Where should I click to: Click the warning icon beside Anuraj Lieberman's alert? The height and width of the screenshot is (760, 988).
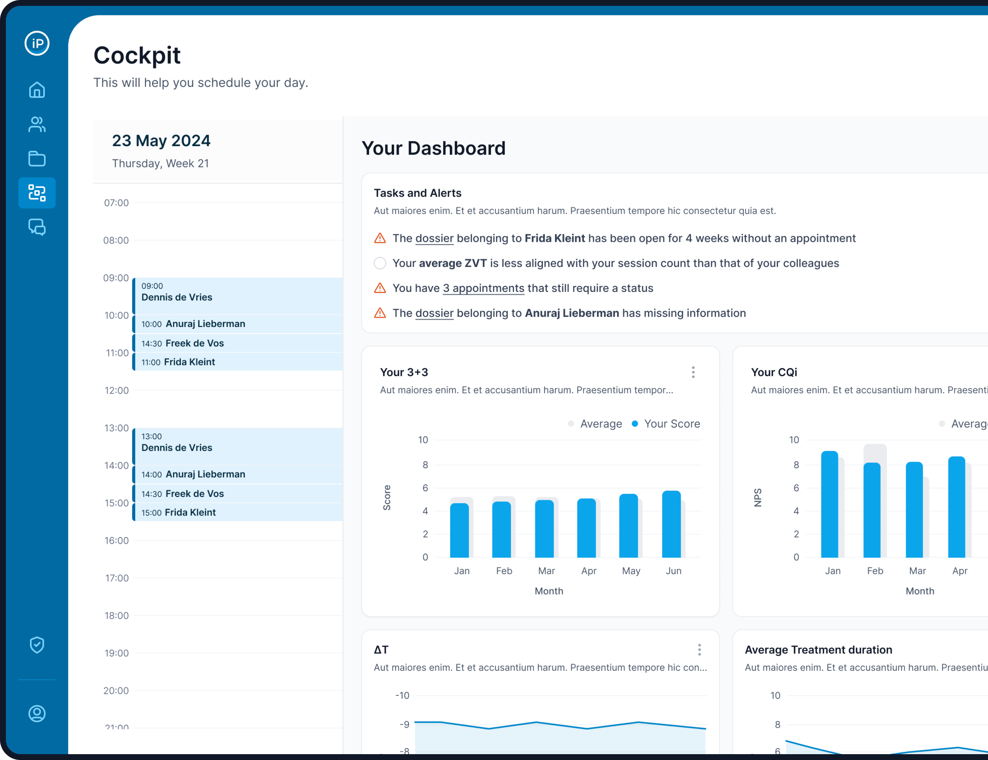tap(380, 313)
